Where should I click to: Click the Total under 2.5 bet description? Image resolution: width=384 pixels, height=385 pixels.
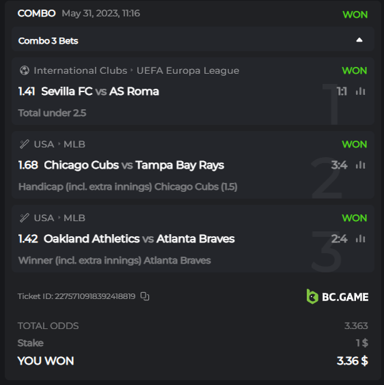(x=52, y=113)
